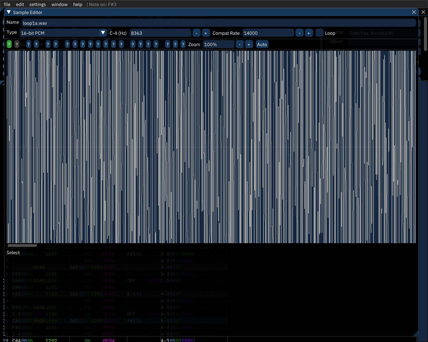Open the sample Type dropdown (16-bit PCM)

coord(63,33)
